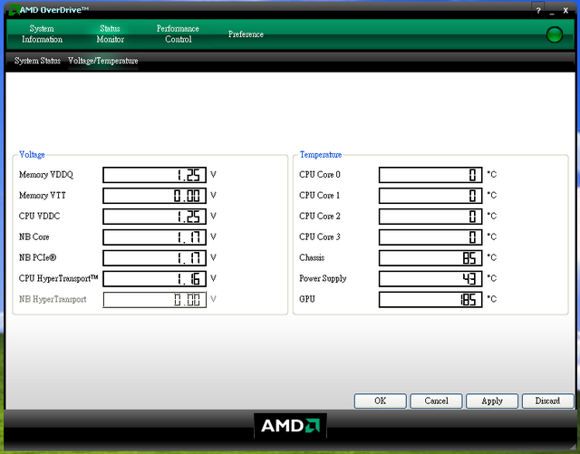Open the Performance Control tab
This screenshot has width=580, height=454.
point(178,34)
